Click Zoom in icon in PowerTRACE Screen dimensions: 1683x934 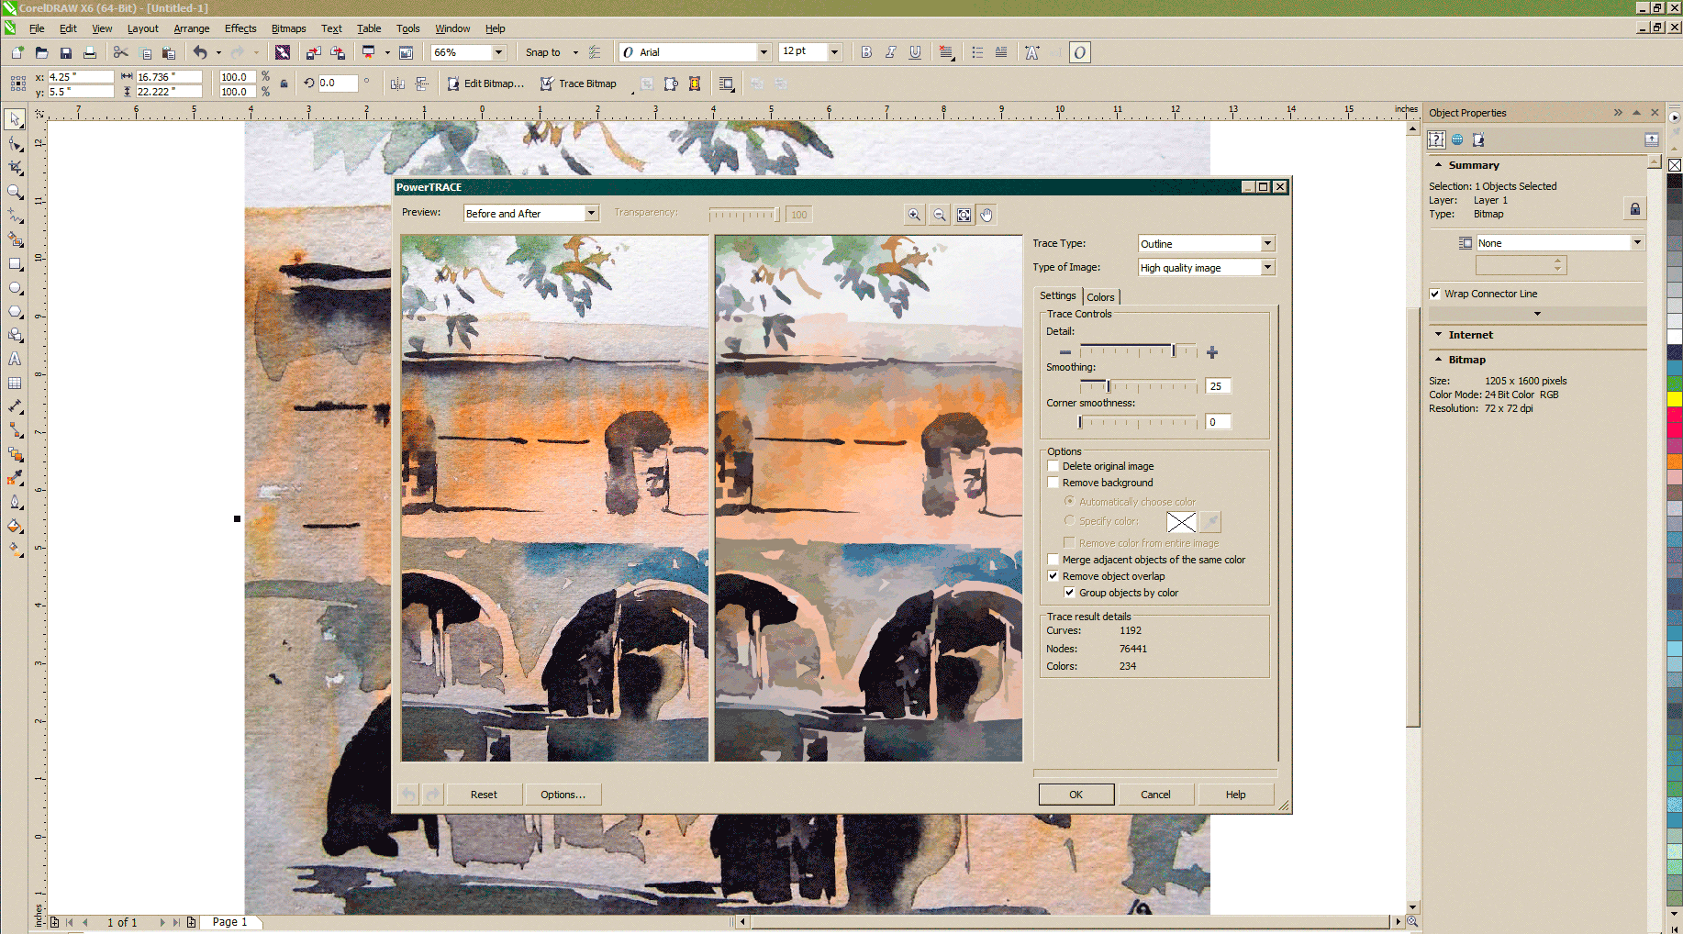coord(914,215)
